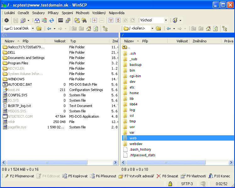235x188 pixels.
Task: Click the red plus select files icon
Action: click(94, 20)
